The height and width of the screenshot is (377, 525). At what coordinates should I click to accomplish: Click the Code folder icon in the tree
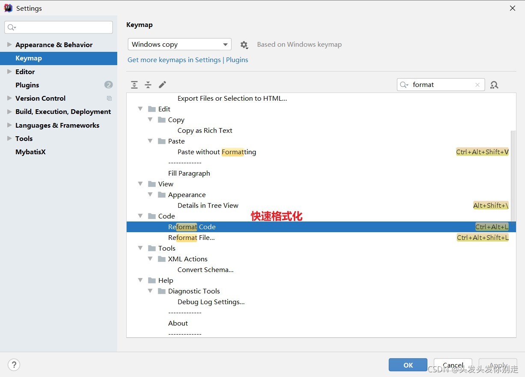tap(152, 216)
